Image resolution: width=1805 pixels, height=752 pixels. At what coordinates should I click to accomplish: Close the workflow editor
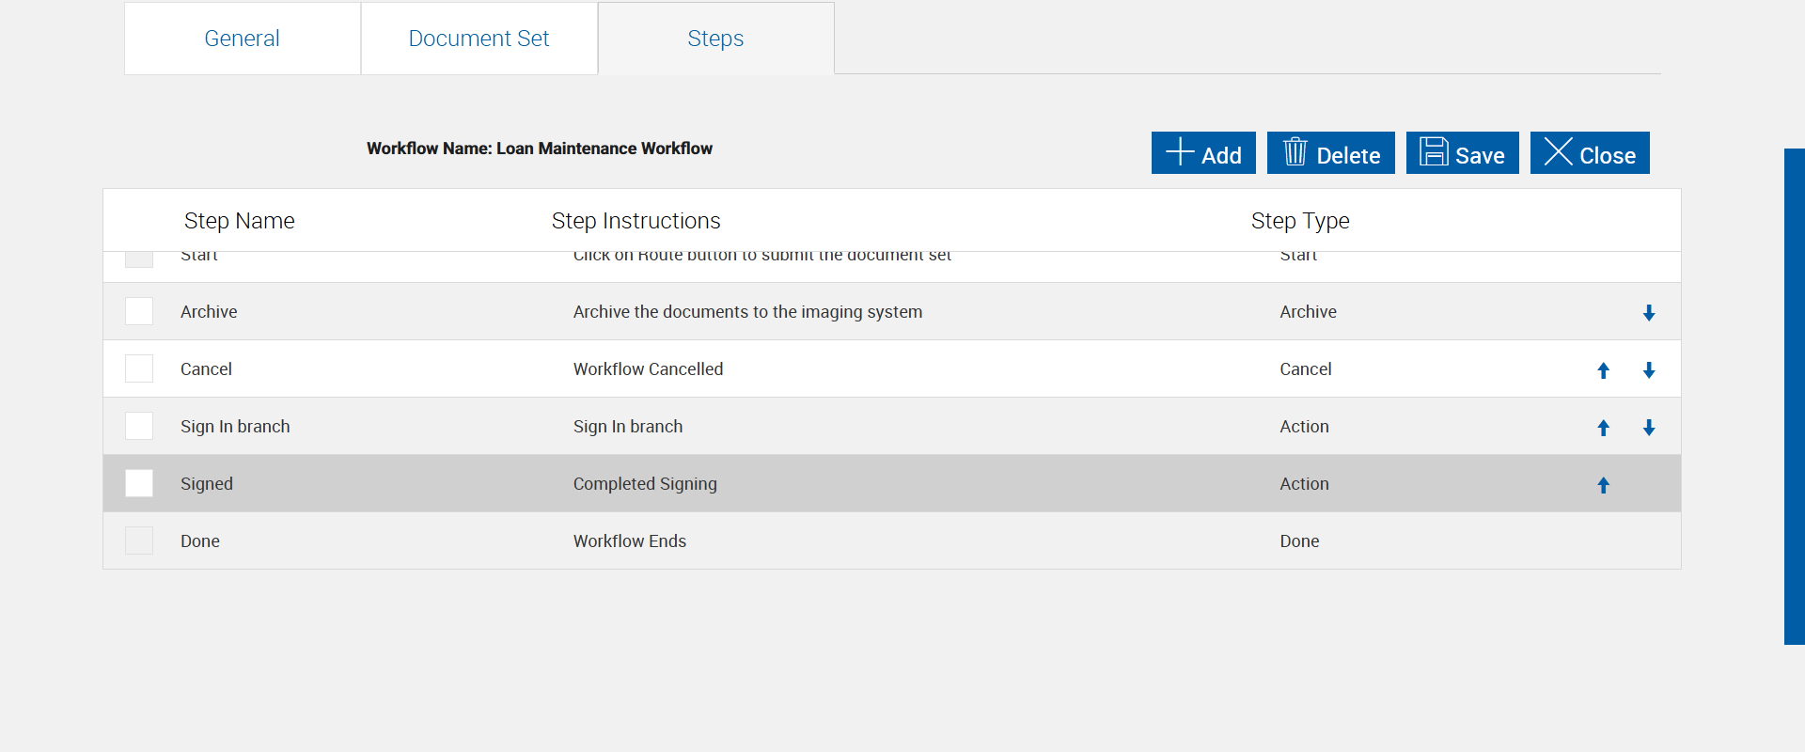(x=1590, y=153)
